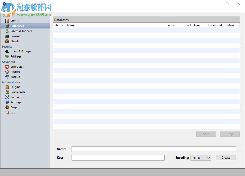
Task: Sort by Lock Owner column header
Action: click(x=196, y=25)
